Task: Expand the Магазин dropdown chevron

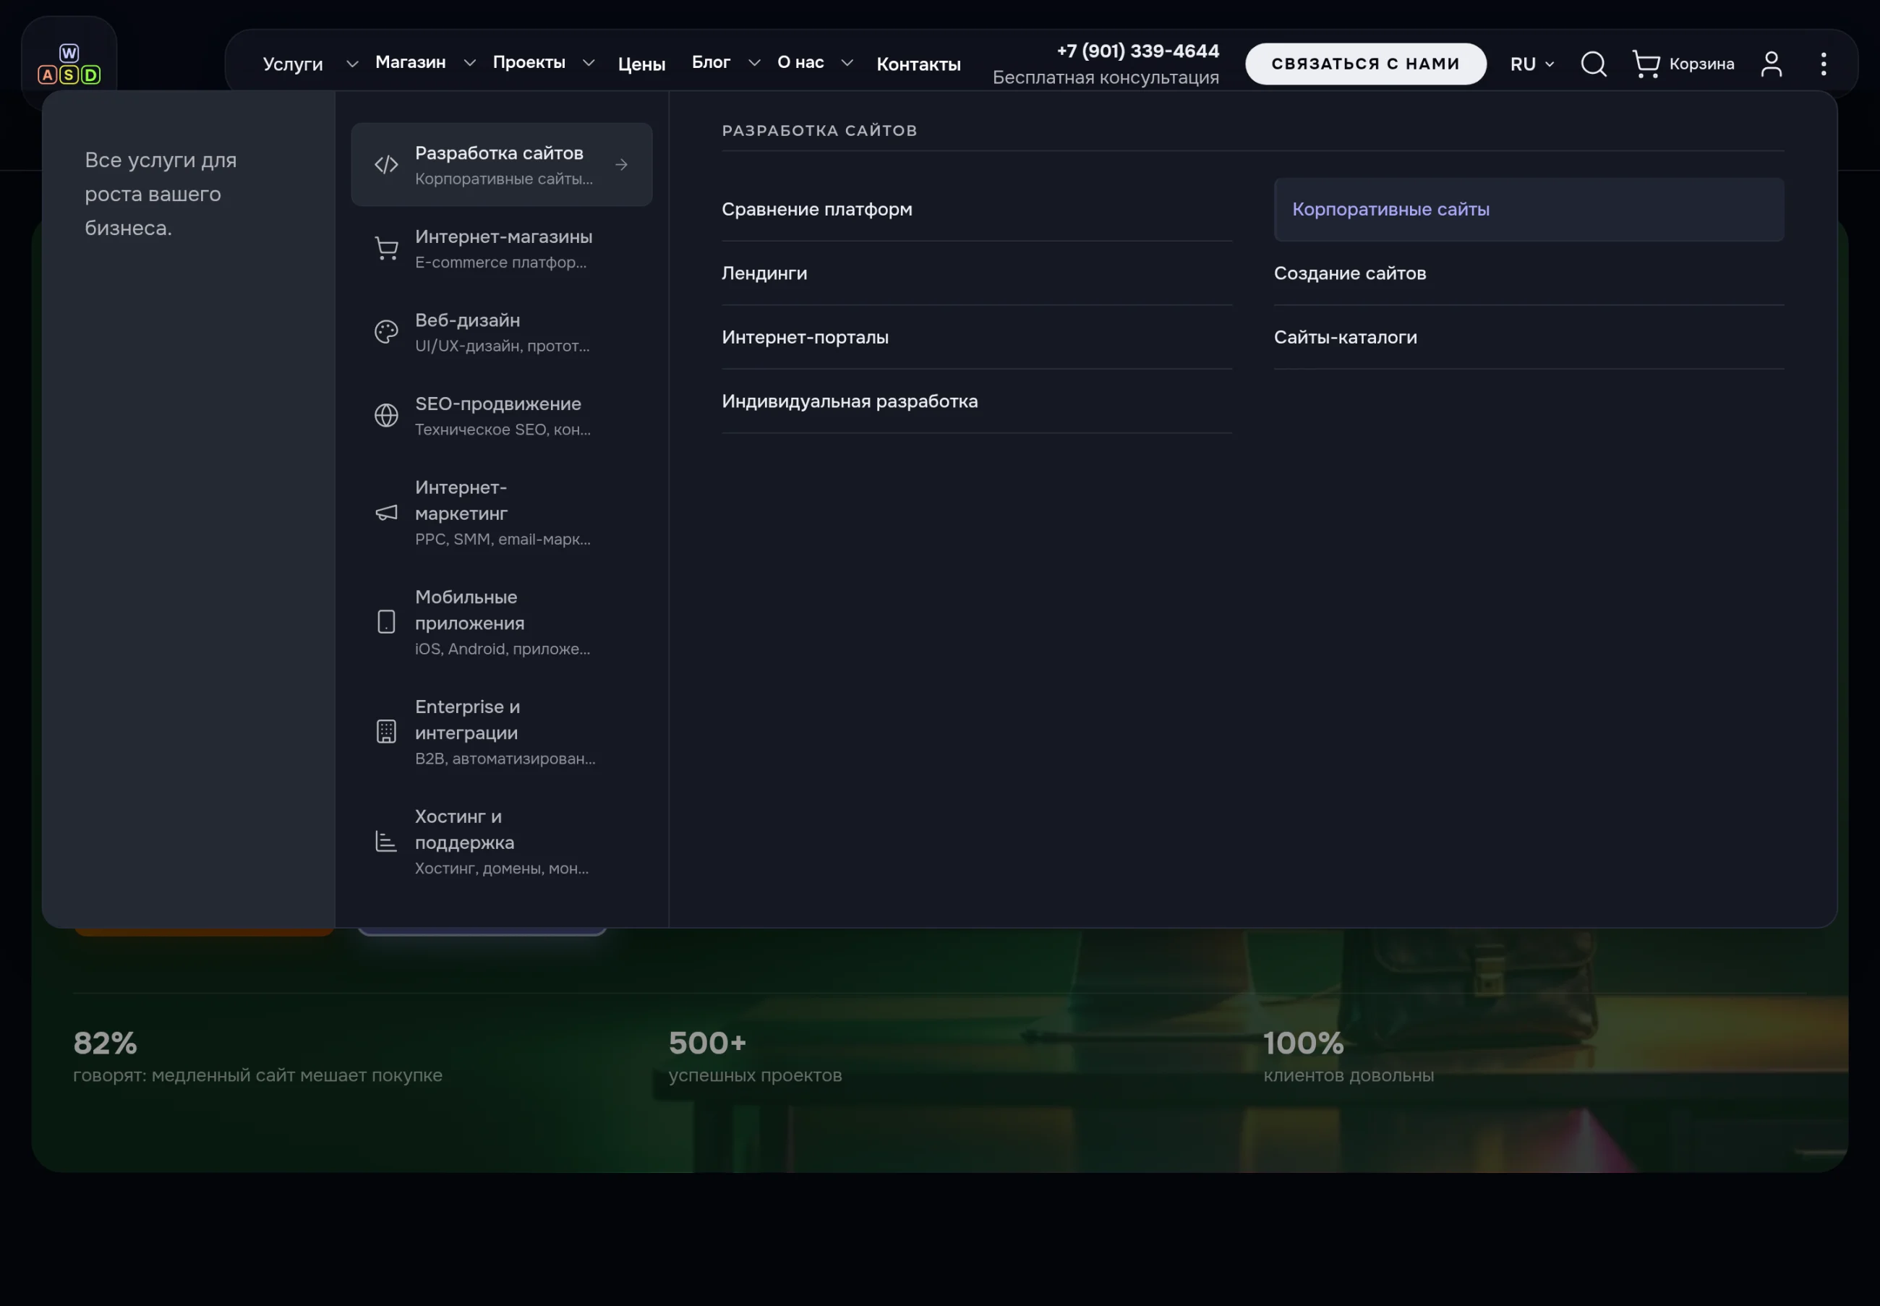Action: point(469,63)
